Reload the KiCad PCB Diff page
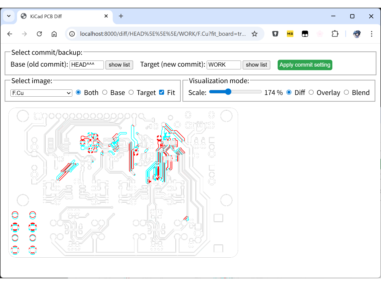The height and width of the screenshot is (286, 381). pos(39,34)
